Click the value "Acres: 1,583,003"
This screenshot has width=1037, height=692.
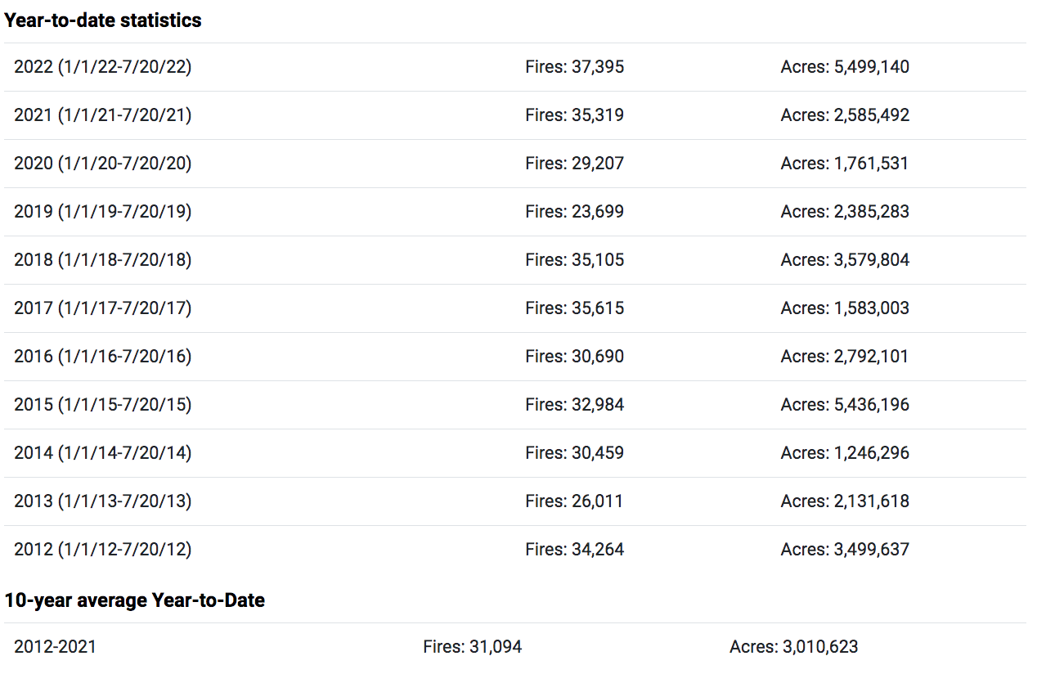(x=845, y=308)
